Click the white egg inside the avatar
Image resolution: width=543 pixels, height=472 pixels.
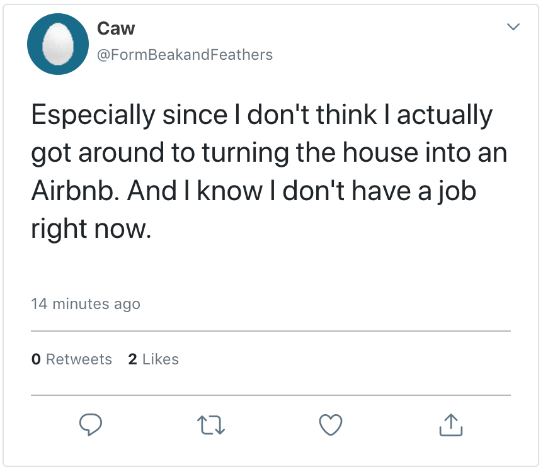click(58, 45)
